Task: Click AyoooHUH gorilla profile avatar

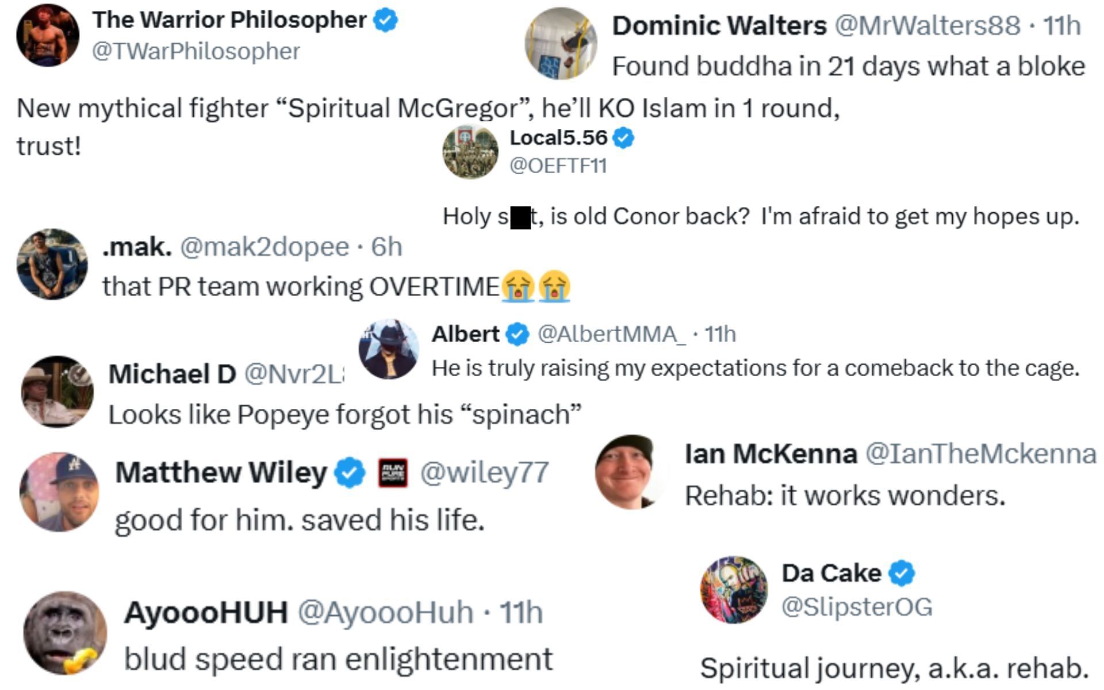Action: click(x=66, y=632)
